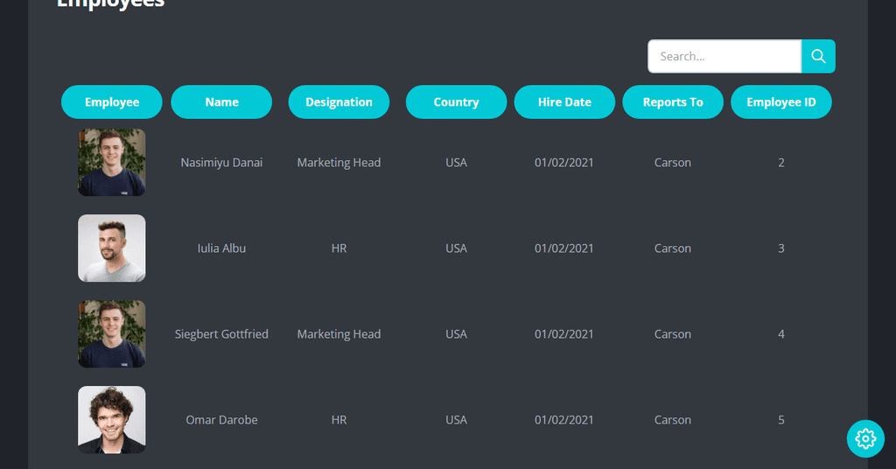Click the Reports To column header
Screen dimensions: 896x469
pyautogui.click(x=673, y=102)
